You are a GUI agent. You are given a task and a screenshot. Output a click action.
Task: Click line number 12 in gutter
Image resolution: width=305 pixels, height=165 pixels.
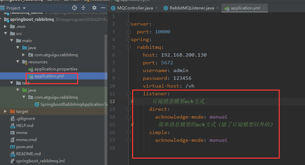coord(112,101)
